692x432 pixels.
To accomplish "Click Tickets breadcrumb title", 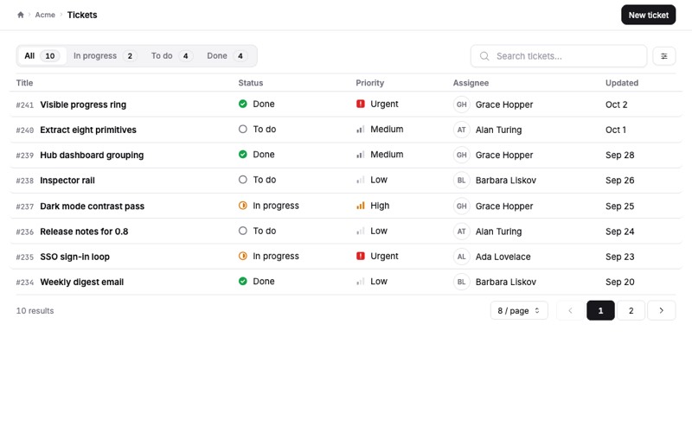I will point(82,15).
